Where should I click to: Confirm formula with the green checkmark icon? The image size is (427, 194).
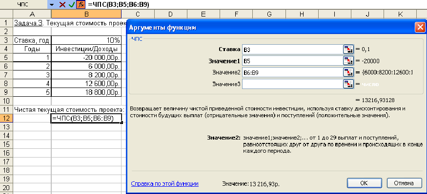(72, 4)
